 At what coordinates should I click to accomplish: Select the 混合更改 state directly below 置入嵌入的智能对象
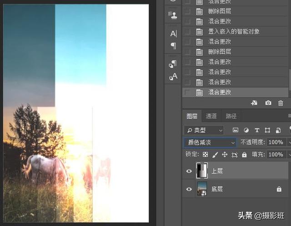(235, 42)
